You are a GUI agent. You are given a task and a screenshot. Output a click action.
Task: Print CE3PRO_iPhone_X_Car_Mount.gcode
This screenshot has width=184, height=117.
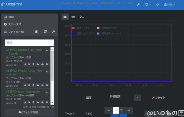pos(42,85)
